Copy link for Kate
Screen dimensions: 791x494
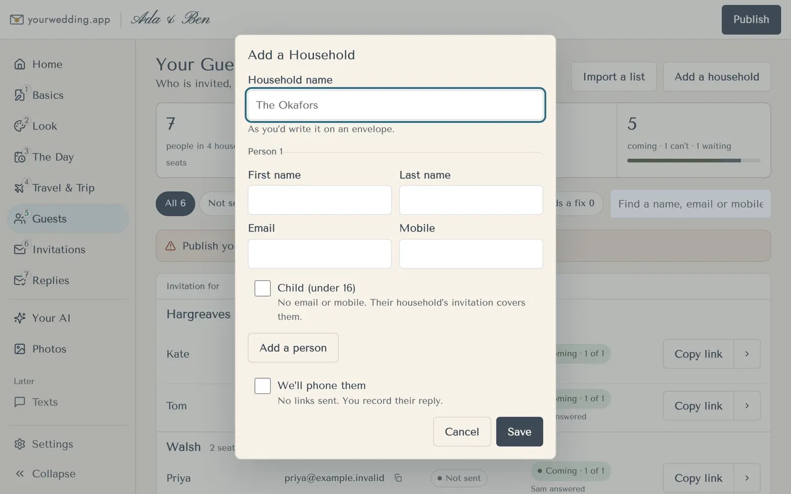[698, 354]
